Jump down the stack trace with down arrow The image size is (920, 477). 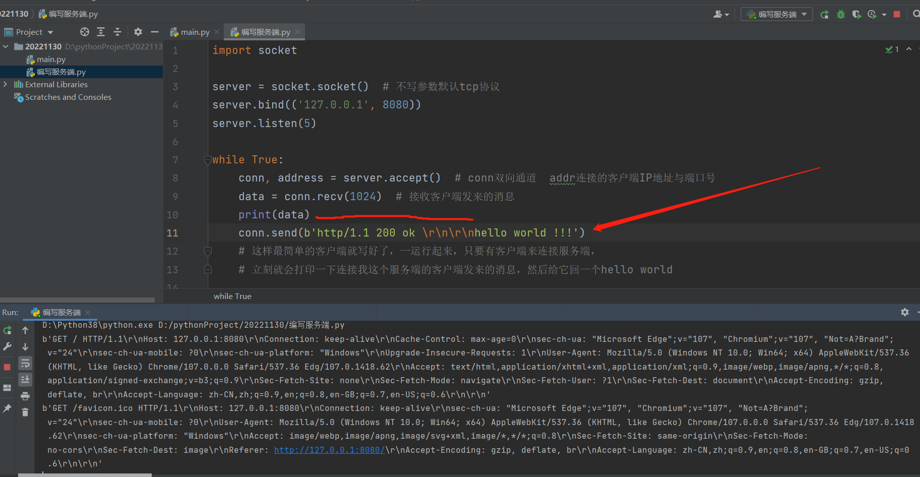(x=25, y=347)
